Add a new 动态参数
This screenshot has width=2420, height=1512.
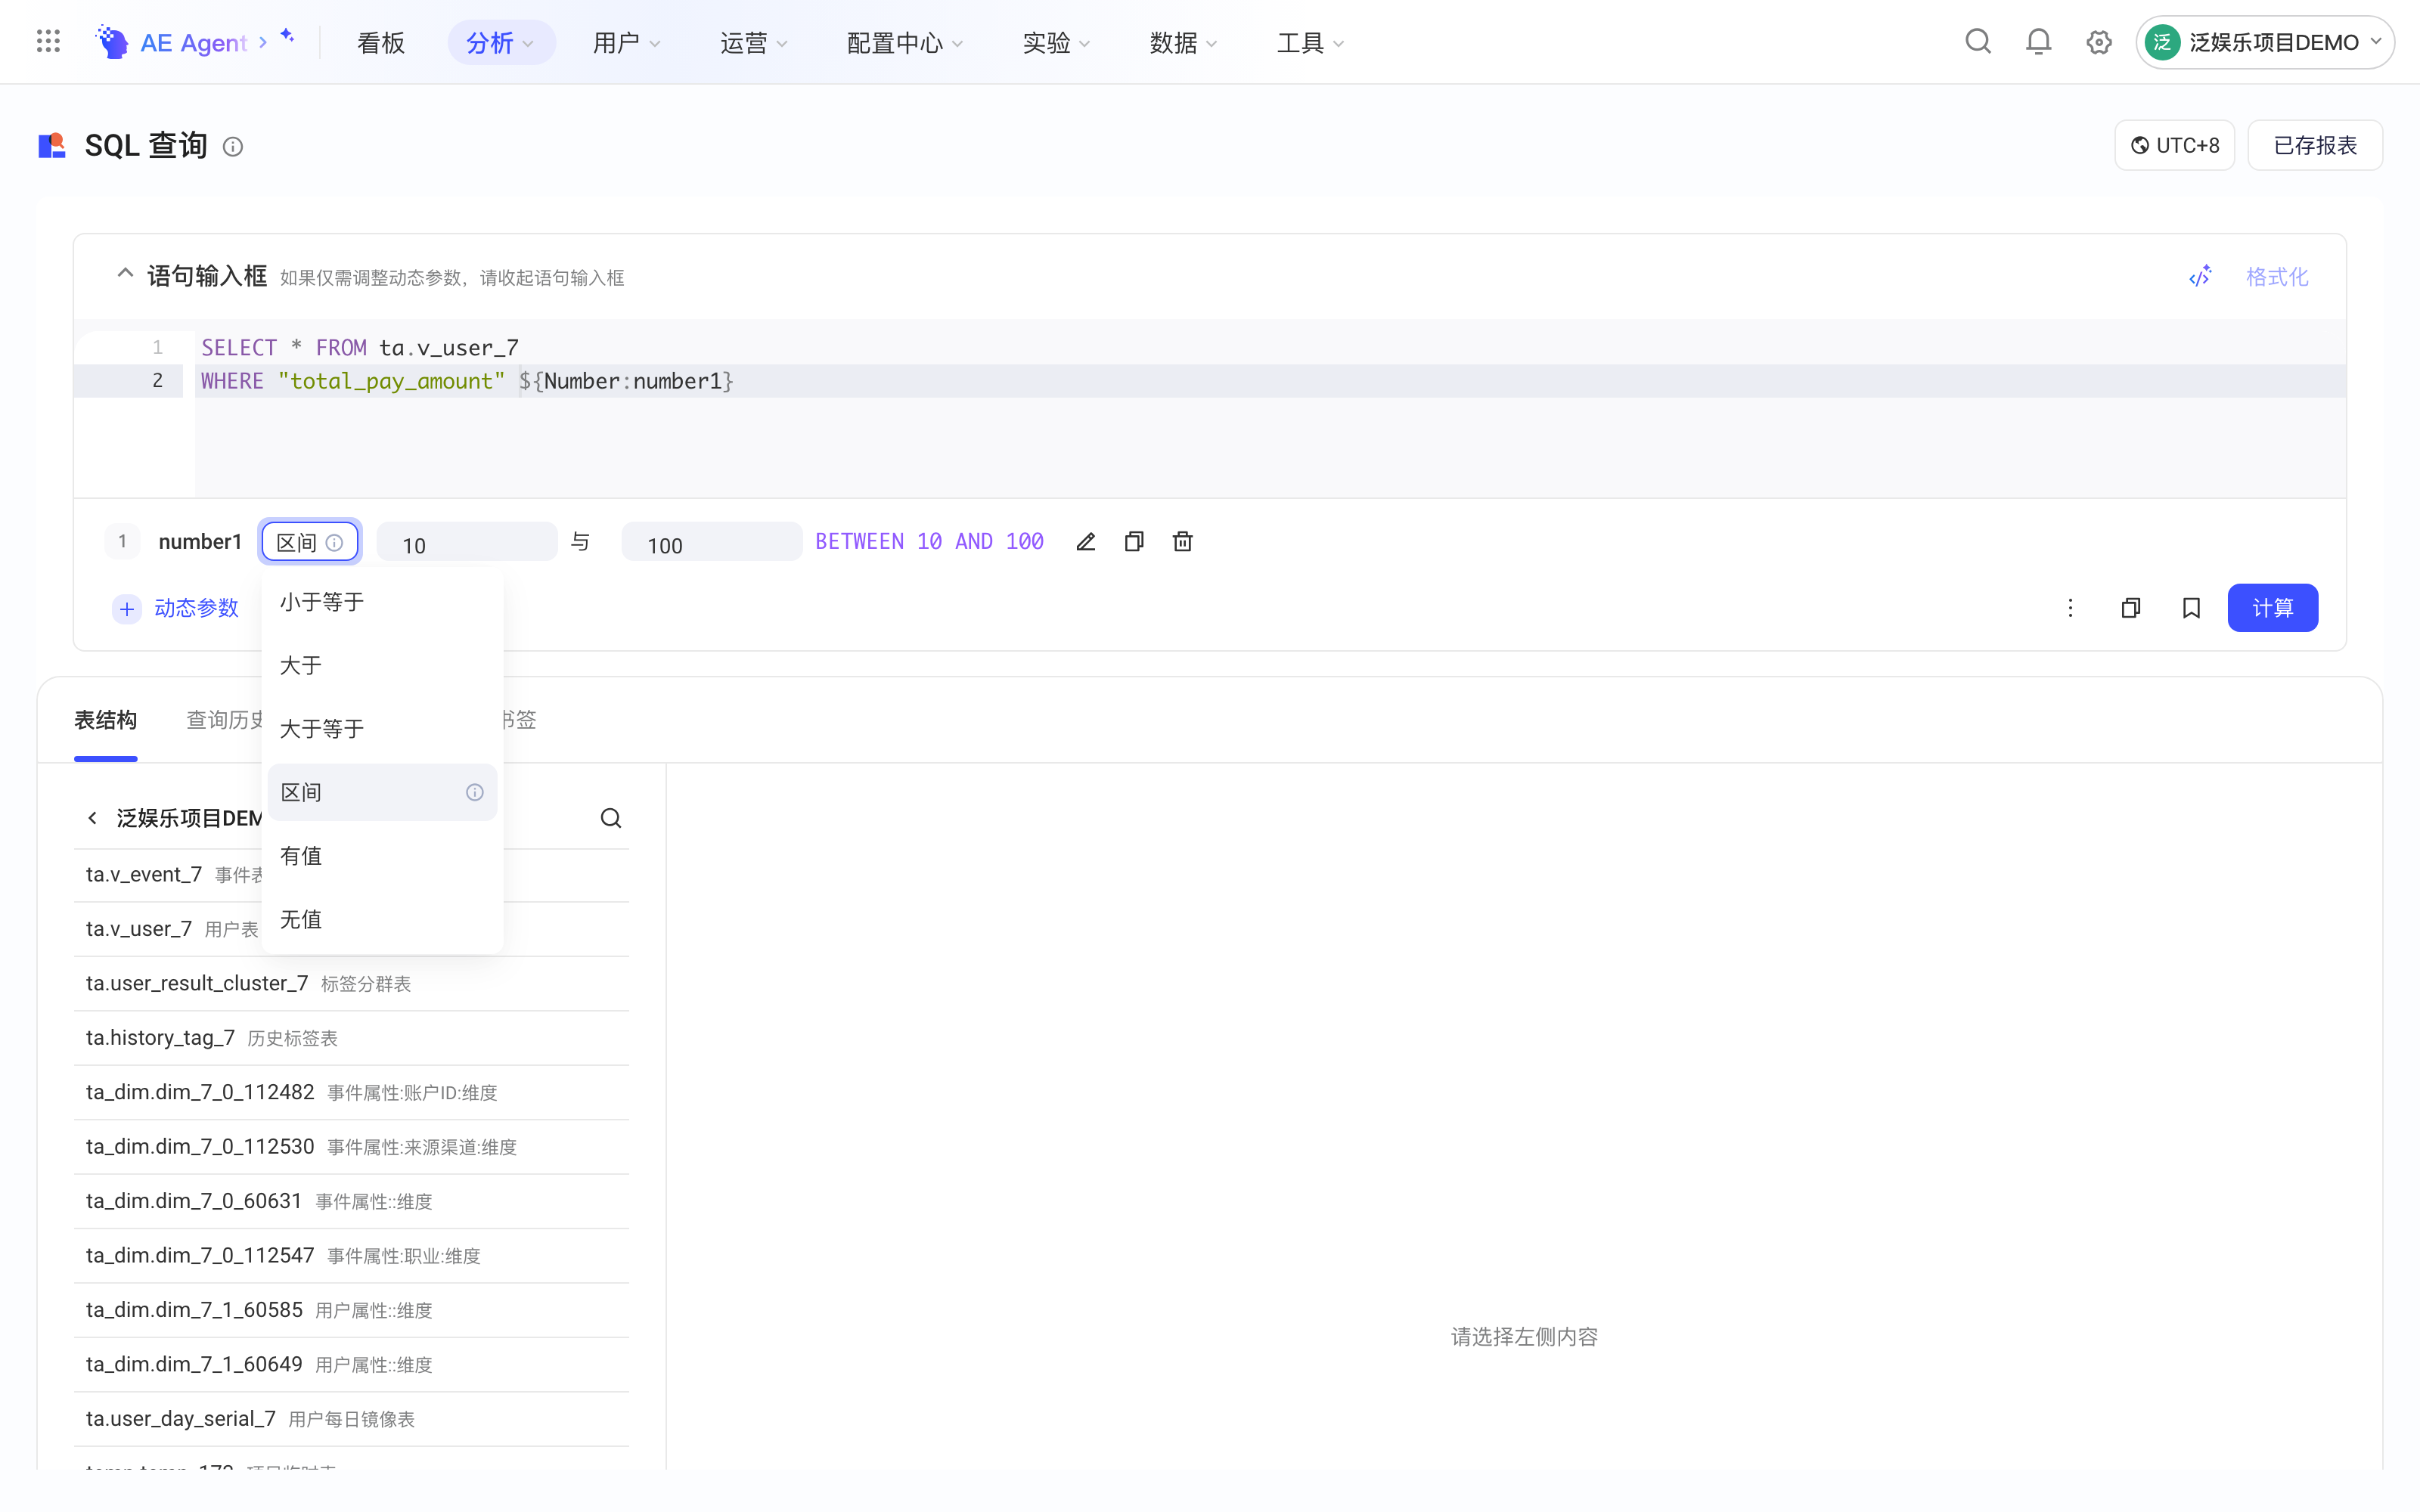(176, 608)
